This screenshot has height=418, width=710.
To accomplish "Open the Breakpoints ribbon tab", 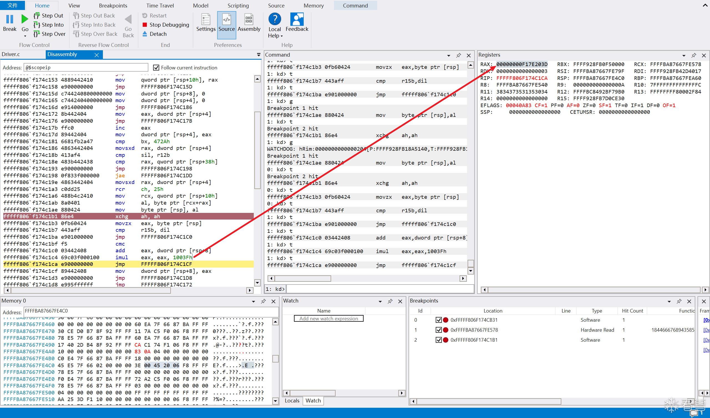I will coord(113,5).
